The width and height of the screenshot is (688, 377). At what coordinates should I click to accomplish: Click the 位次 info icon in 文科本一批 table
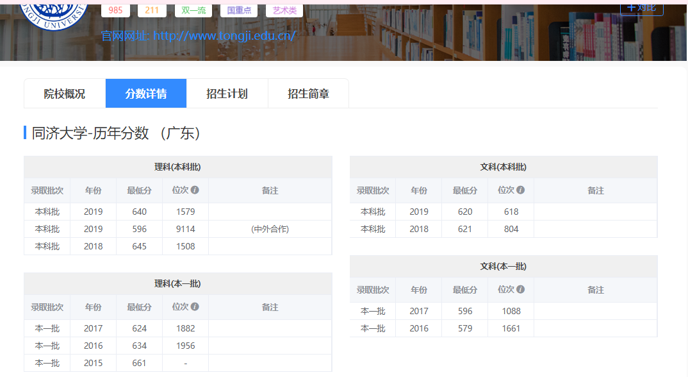coord(520,290)
